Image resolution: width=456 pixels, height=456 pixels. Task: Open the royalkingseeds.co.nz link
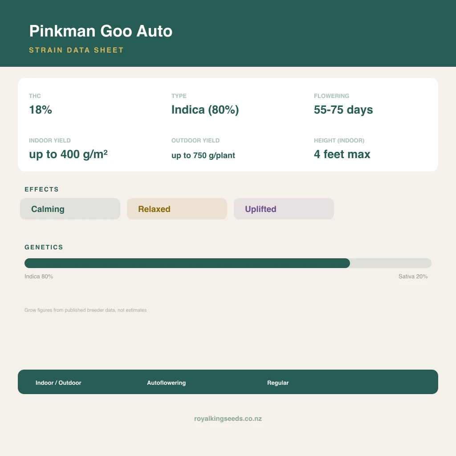(228, 419)
